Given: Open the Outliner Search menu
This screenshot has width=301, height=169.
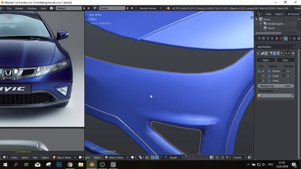Looking at the screenshot, I should click(279, 14).
